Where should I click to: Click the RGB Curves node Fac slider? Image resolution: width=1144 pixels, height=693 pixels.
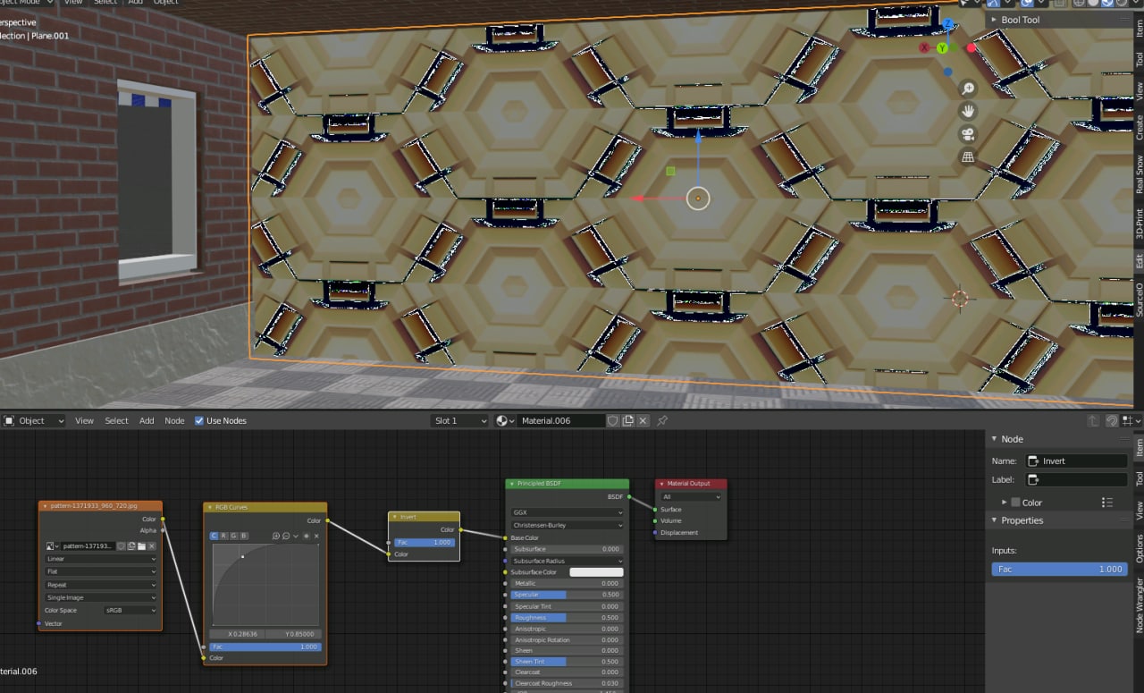(265, 647)
